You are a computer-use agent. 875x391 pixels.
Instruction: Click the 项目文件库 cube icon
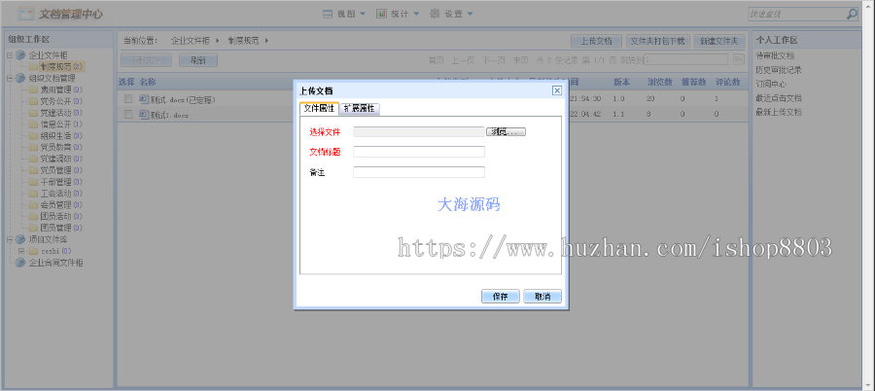pos(20,239)
